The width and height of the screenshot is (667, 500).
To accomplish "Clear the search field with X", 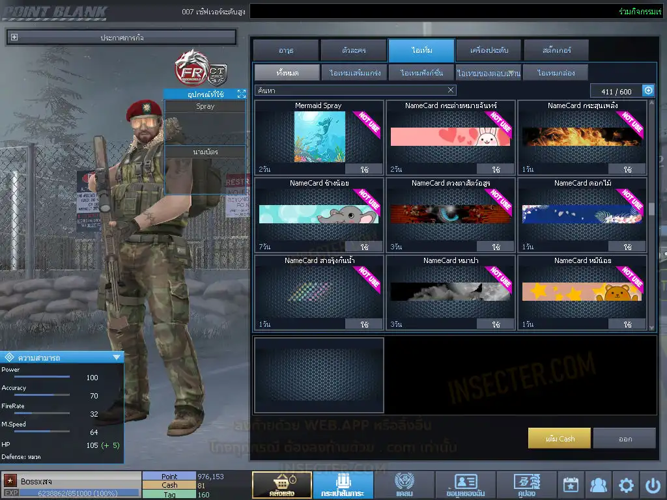I will [451, 90].
